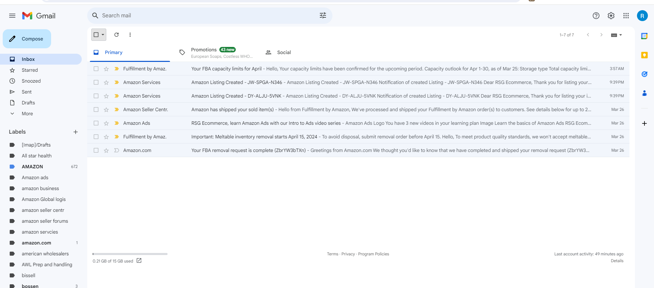Screen dimensions: 654x288
Task: Open Google Keep side panel
Action: coord(644,55)
